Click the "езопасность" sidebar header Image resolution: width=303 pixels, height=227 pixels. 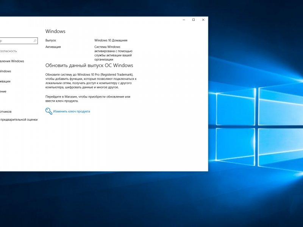[x=8, y=51]
